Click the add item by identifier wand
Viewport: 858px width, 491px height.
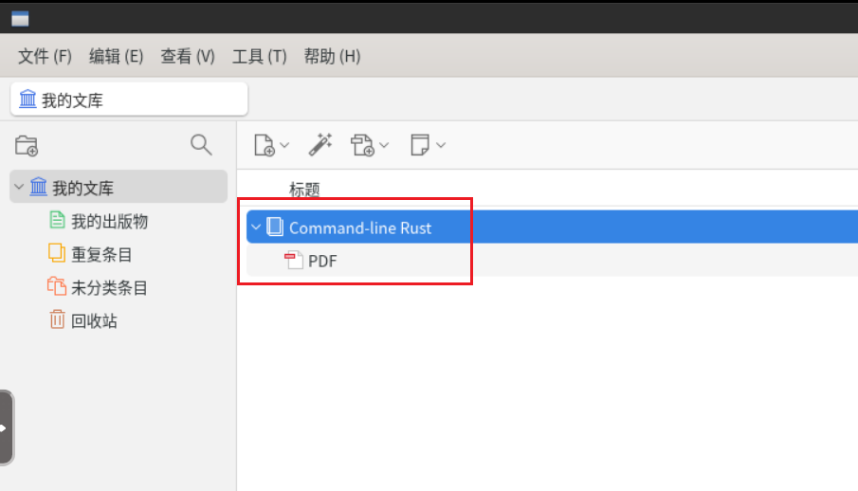point(320,145)
